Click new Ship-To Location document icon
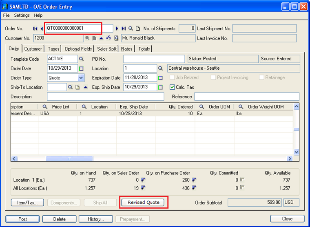This screenshot has height=227, width=310. click(77, 87)
